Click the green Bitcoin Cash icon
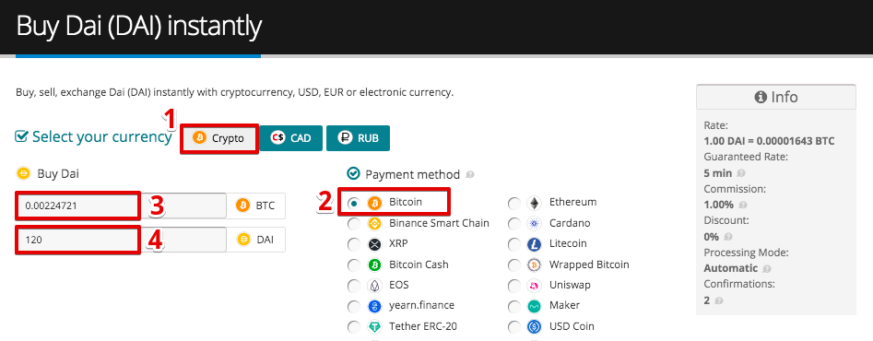 click(374, 265)
